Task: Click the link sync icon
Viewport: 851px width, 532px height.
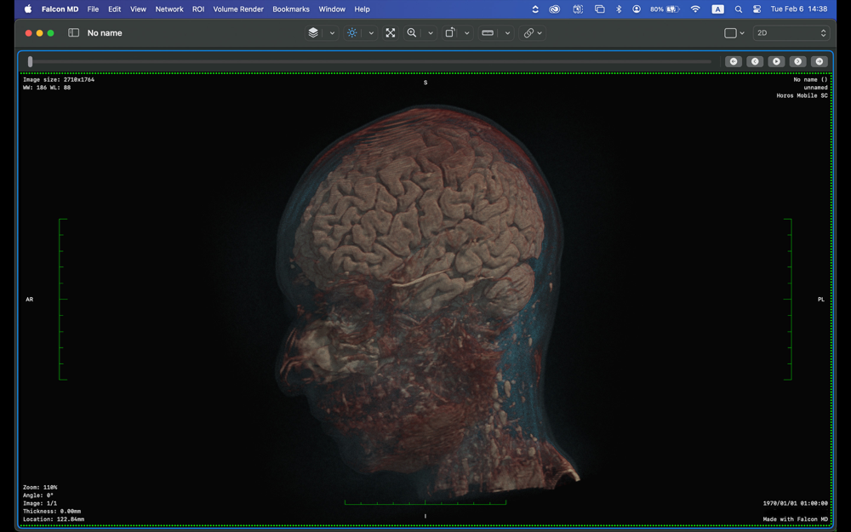Action: [528, 33]
